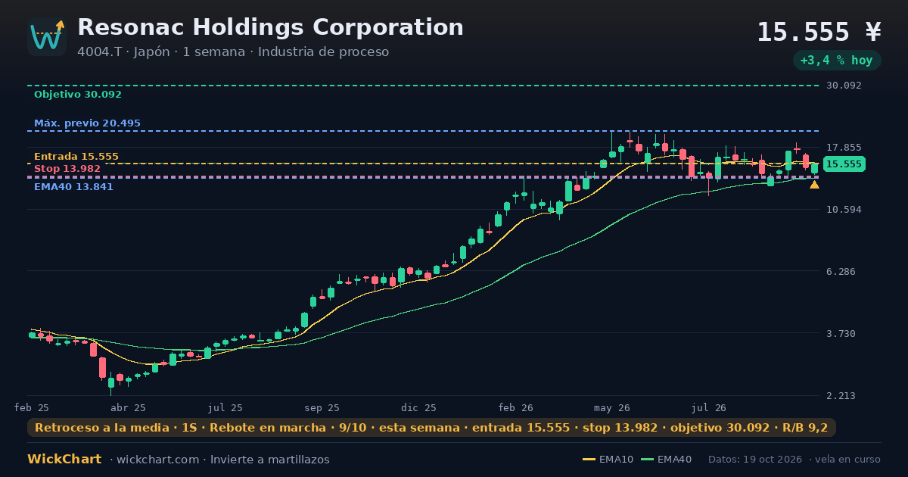Image resolution: width=908 pixels, height=477 pixels.
Task: Click the 'abr 25' date axis label
Action: [x=128, y=407]
